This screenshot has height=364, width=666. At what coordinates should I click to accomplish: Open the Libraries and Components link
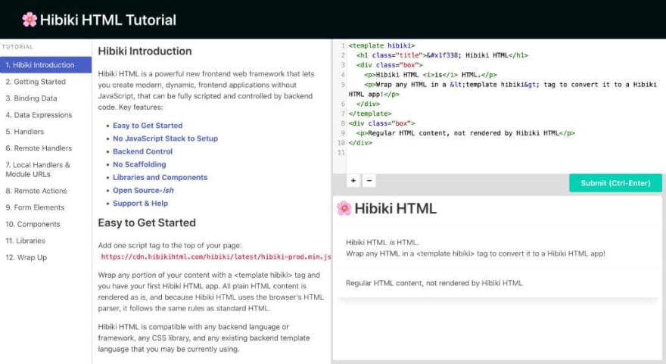pyautogui.click(x=160, y=178)
